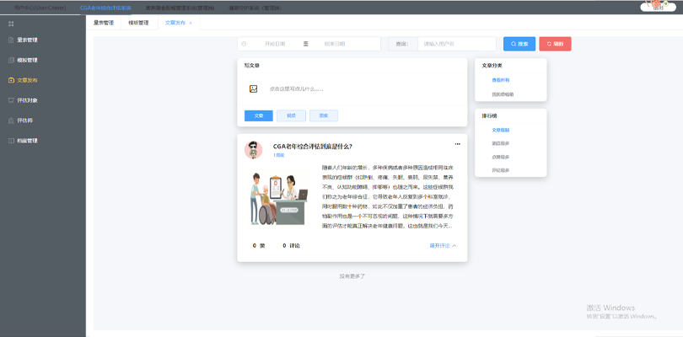The height and width of the screenshot is (337, 683).
Task: Select the 视频 post type button
Action: 291,115
